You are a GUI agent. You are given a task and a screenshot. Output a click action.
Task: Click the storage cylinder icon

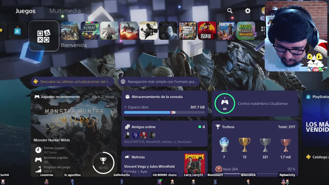tap(127, 97)
